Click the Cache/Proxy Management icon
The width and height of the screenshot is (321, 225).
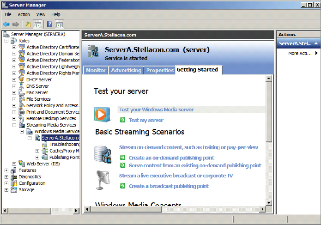pos(45,151)
